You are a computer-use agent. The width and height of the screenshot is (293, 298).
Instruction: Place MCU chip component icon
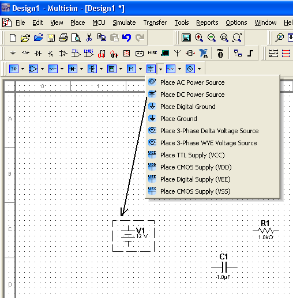[x=220, y=53]
